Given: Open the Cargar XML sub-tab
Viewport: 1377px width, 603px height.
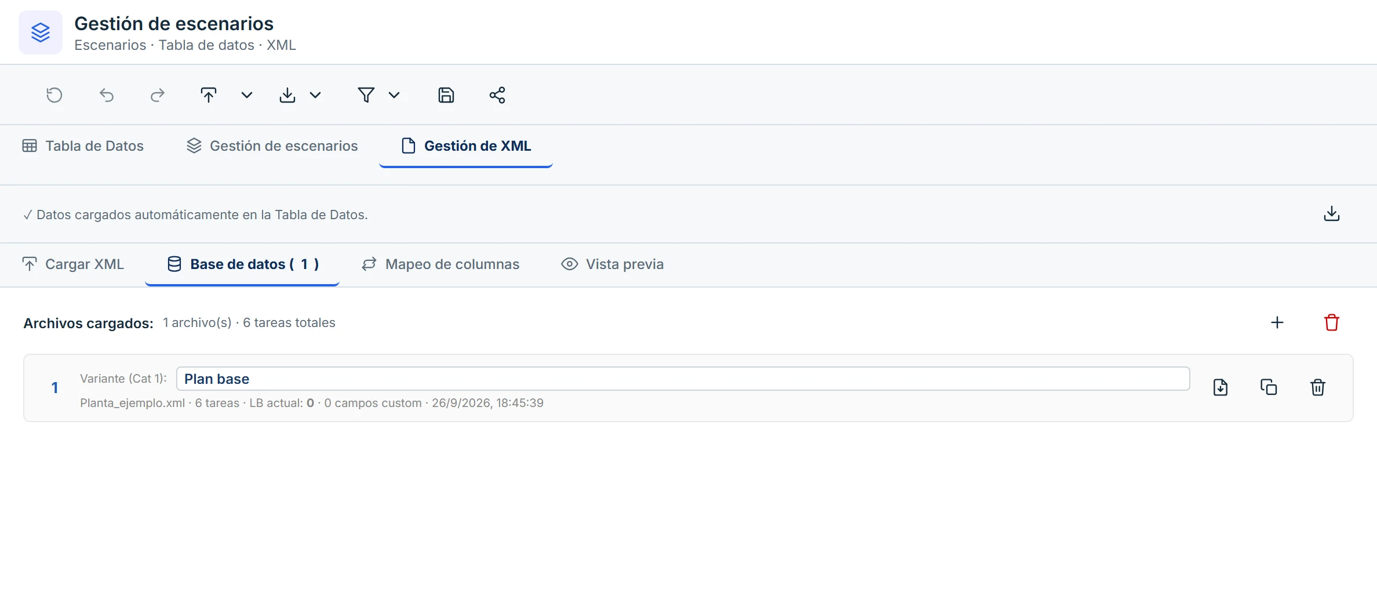Looking at the screenshot, I should tap(73, 264).
